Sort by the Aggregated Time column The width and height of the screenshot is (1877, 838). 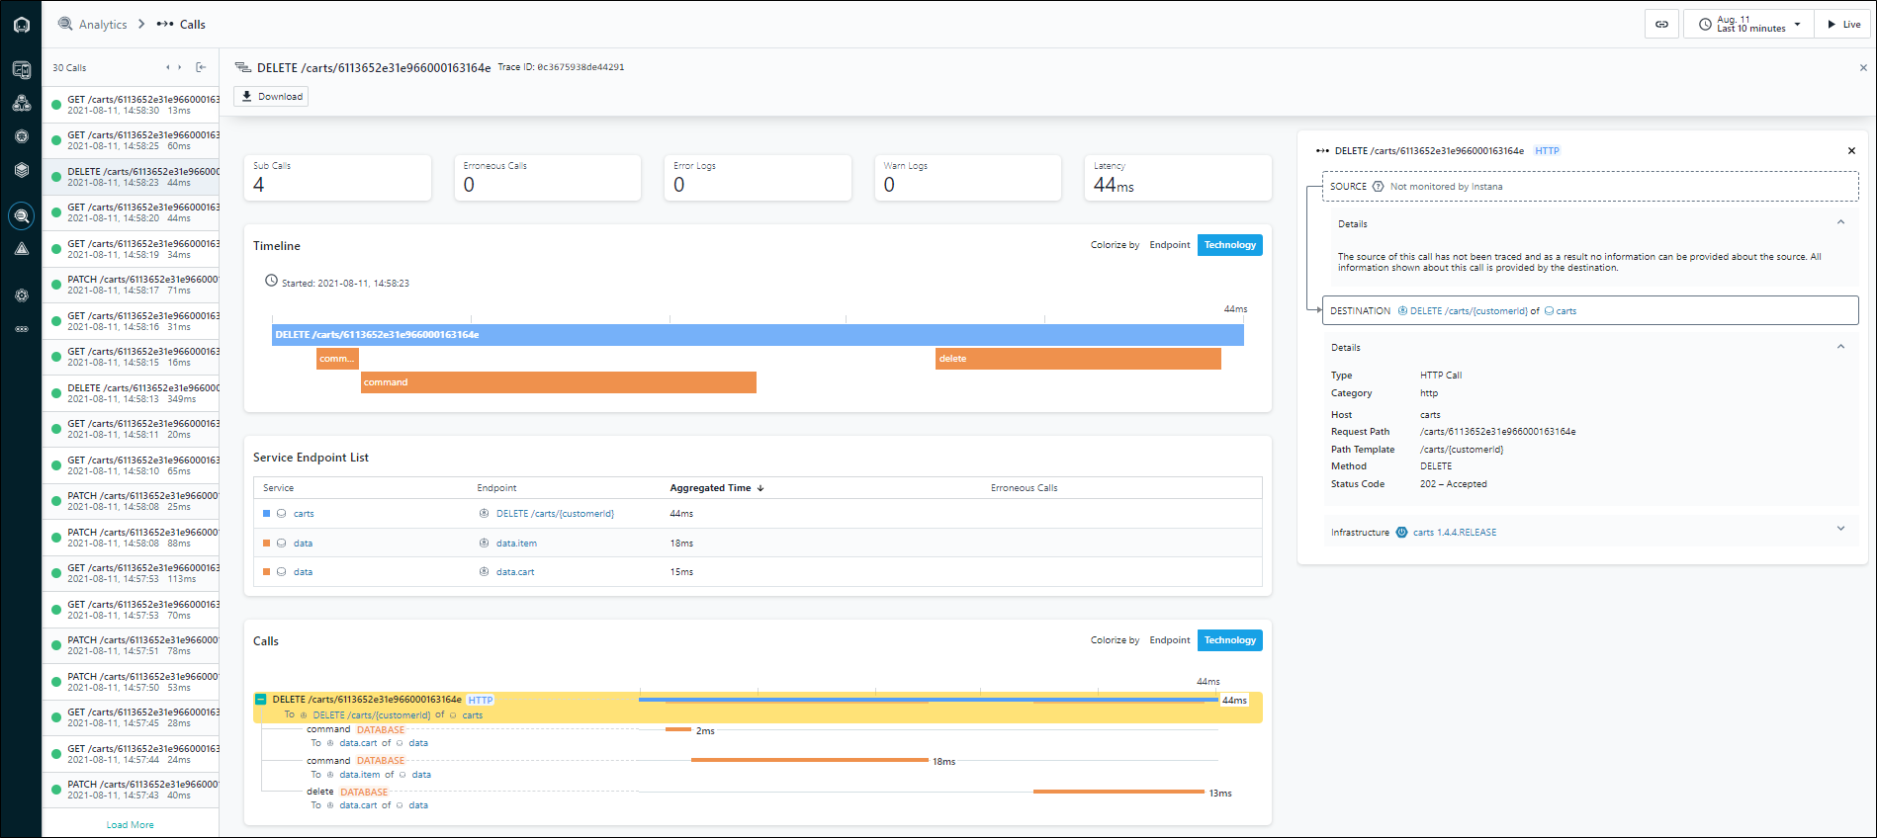tap(717, 488)
